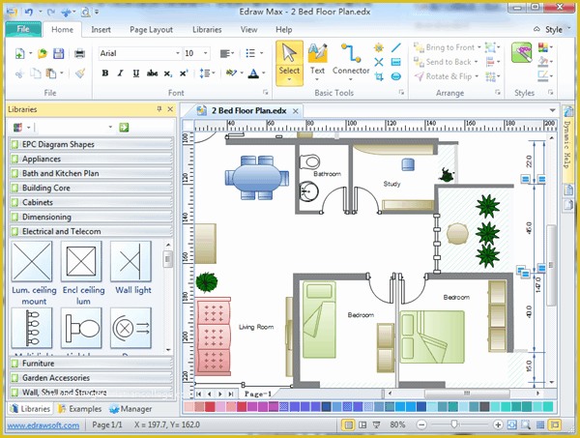This screenshot has height=438, width=580.
Task: Toggle subscript formatting
Action: click(x=168, y=73)
